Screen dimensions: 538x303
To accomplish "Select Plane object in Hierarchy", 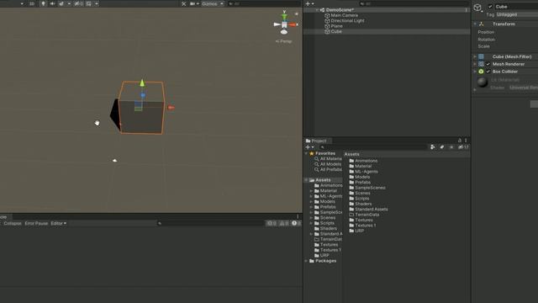I will (336, 26).
